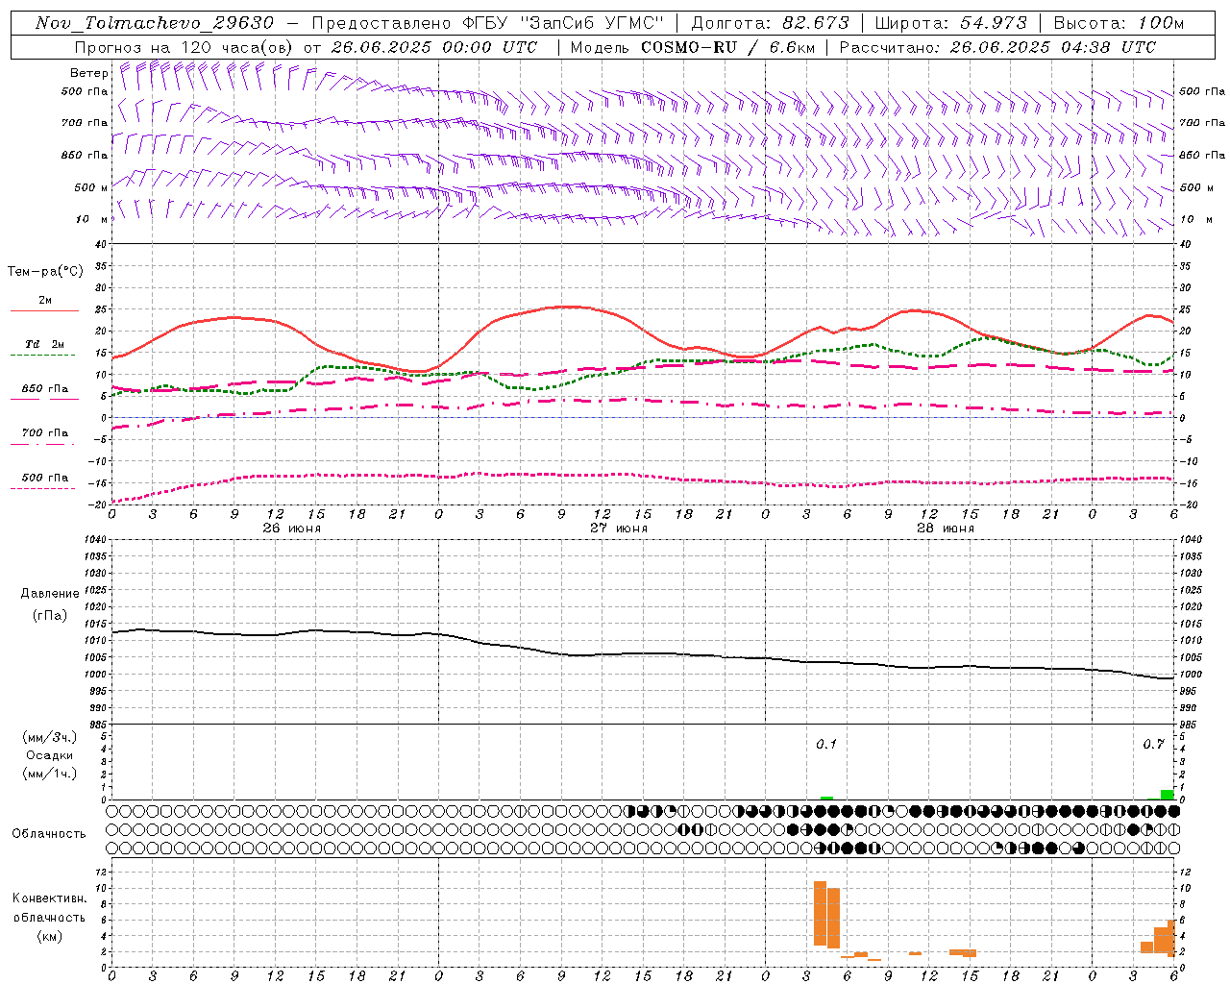Click the 'Высота: 100м' header text

click(x=1119, y=23)
